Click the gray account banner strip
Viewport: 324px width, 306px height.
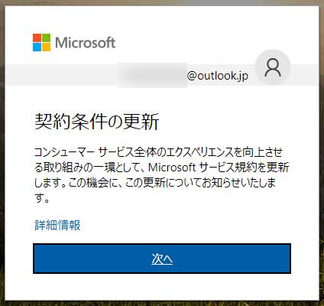(x=162, y=75)
